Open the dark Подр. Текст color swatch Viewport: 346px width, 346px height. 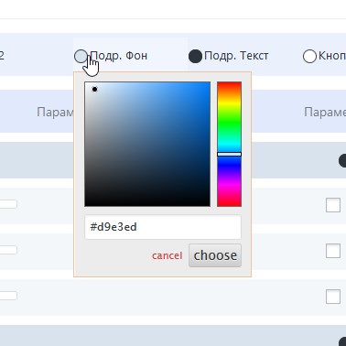195,57
